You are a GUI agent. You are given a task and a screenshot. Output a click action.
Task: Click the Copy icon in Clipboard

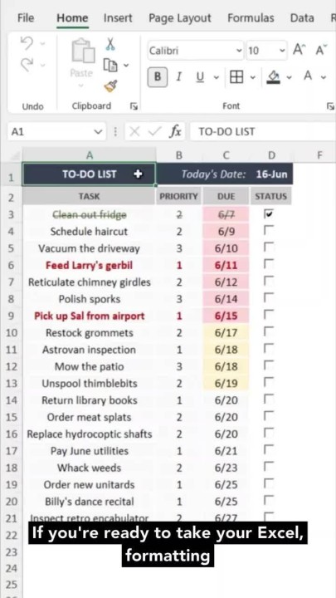[x=110, y=66]
